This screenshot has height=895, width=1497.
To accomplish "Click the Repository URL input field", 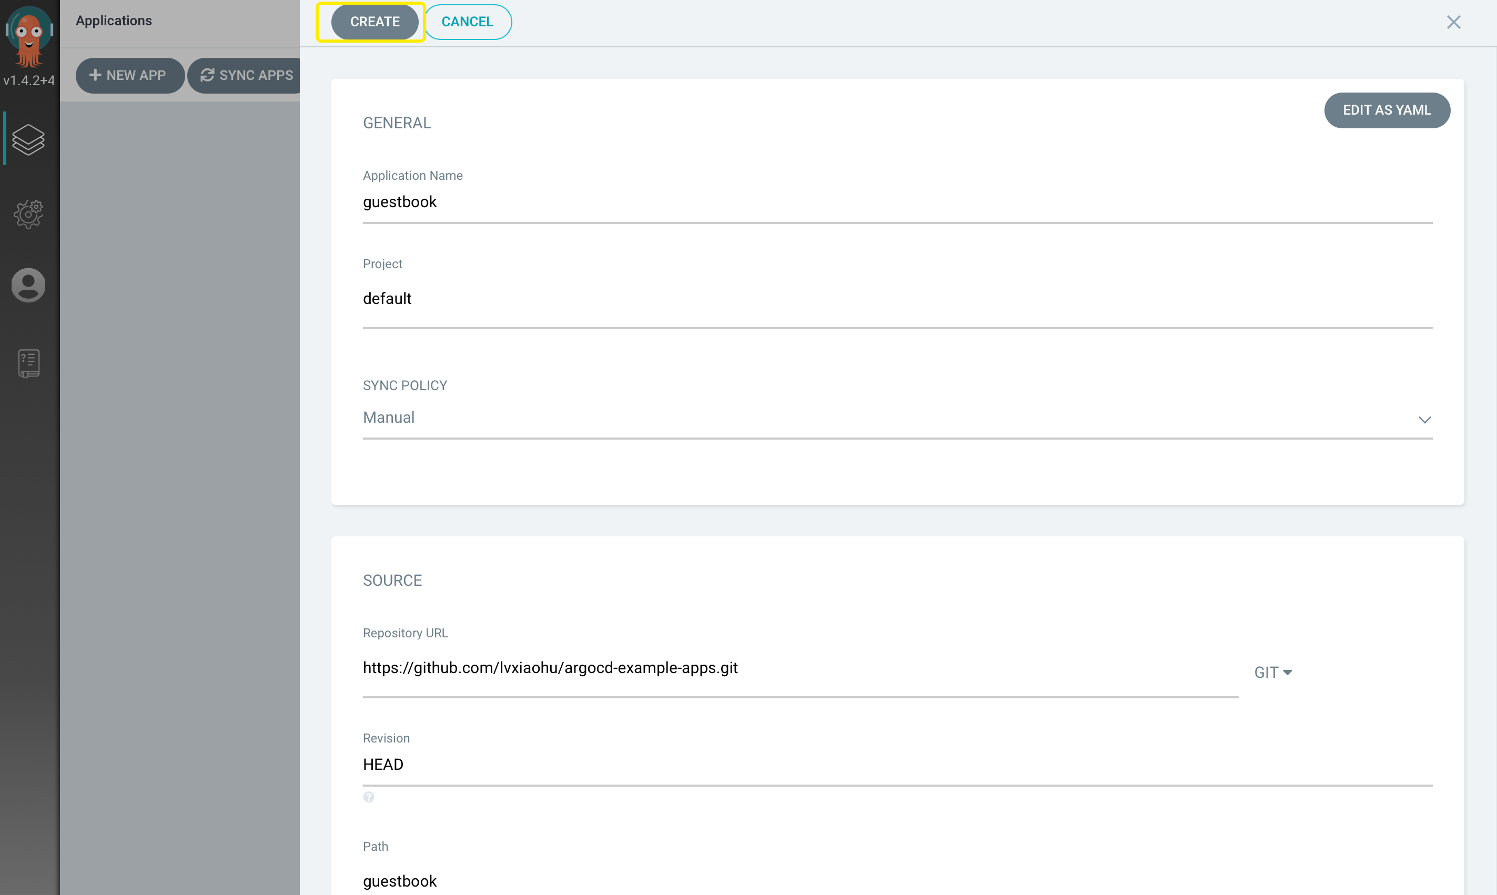I will (800, 669).
